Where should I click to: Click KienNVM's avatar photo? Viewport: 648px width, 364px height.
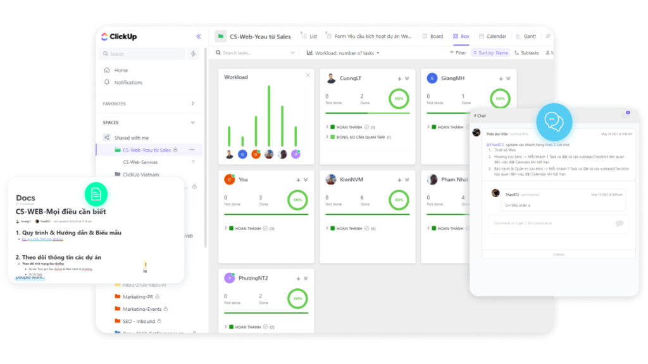coord(331,179)
